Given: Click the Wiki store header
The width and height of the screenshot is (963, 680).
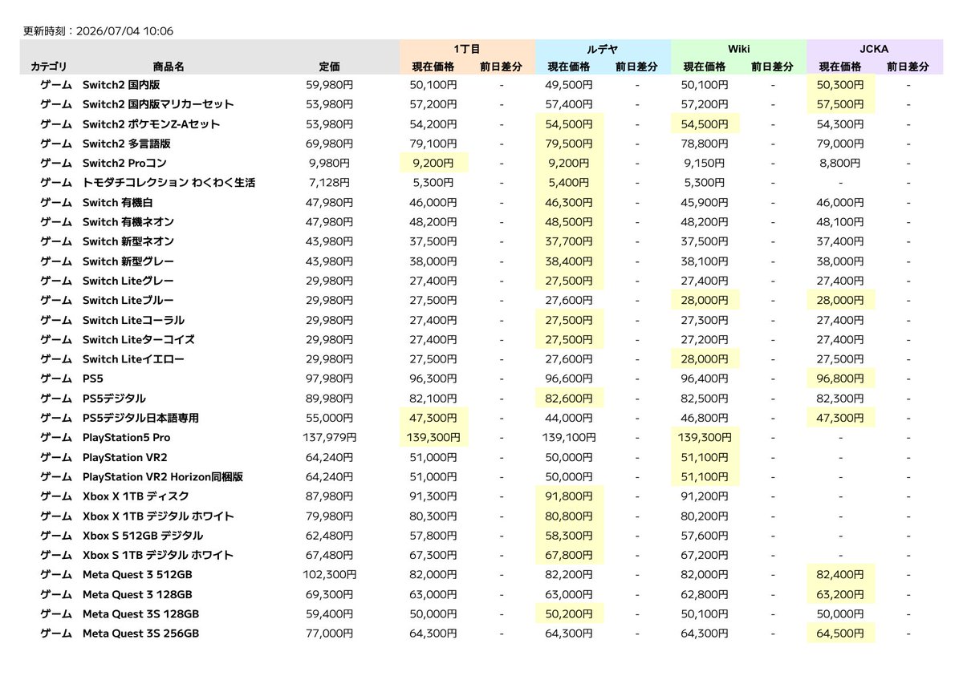Looking at the screenshot, I should coord(737,49).
